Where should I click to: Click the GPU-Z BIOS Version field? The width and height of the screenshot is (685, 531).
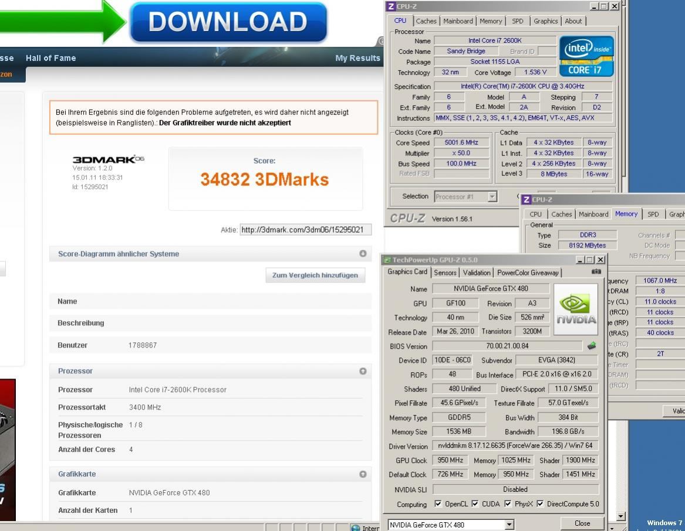tap(507, 346)
